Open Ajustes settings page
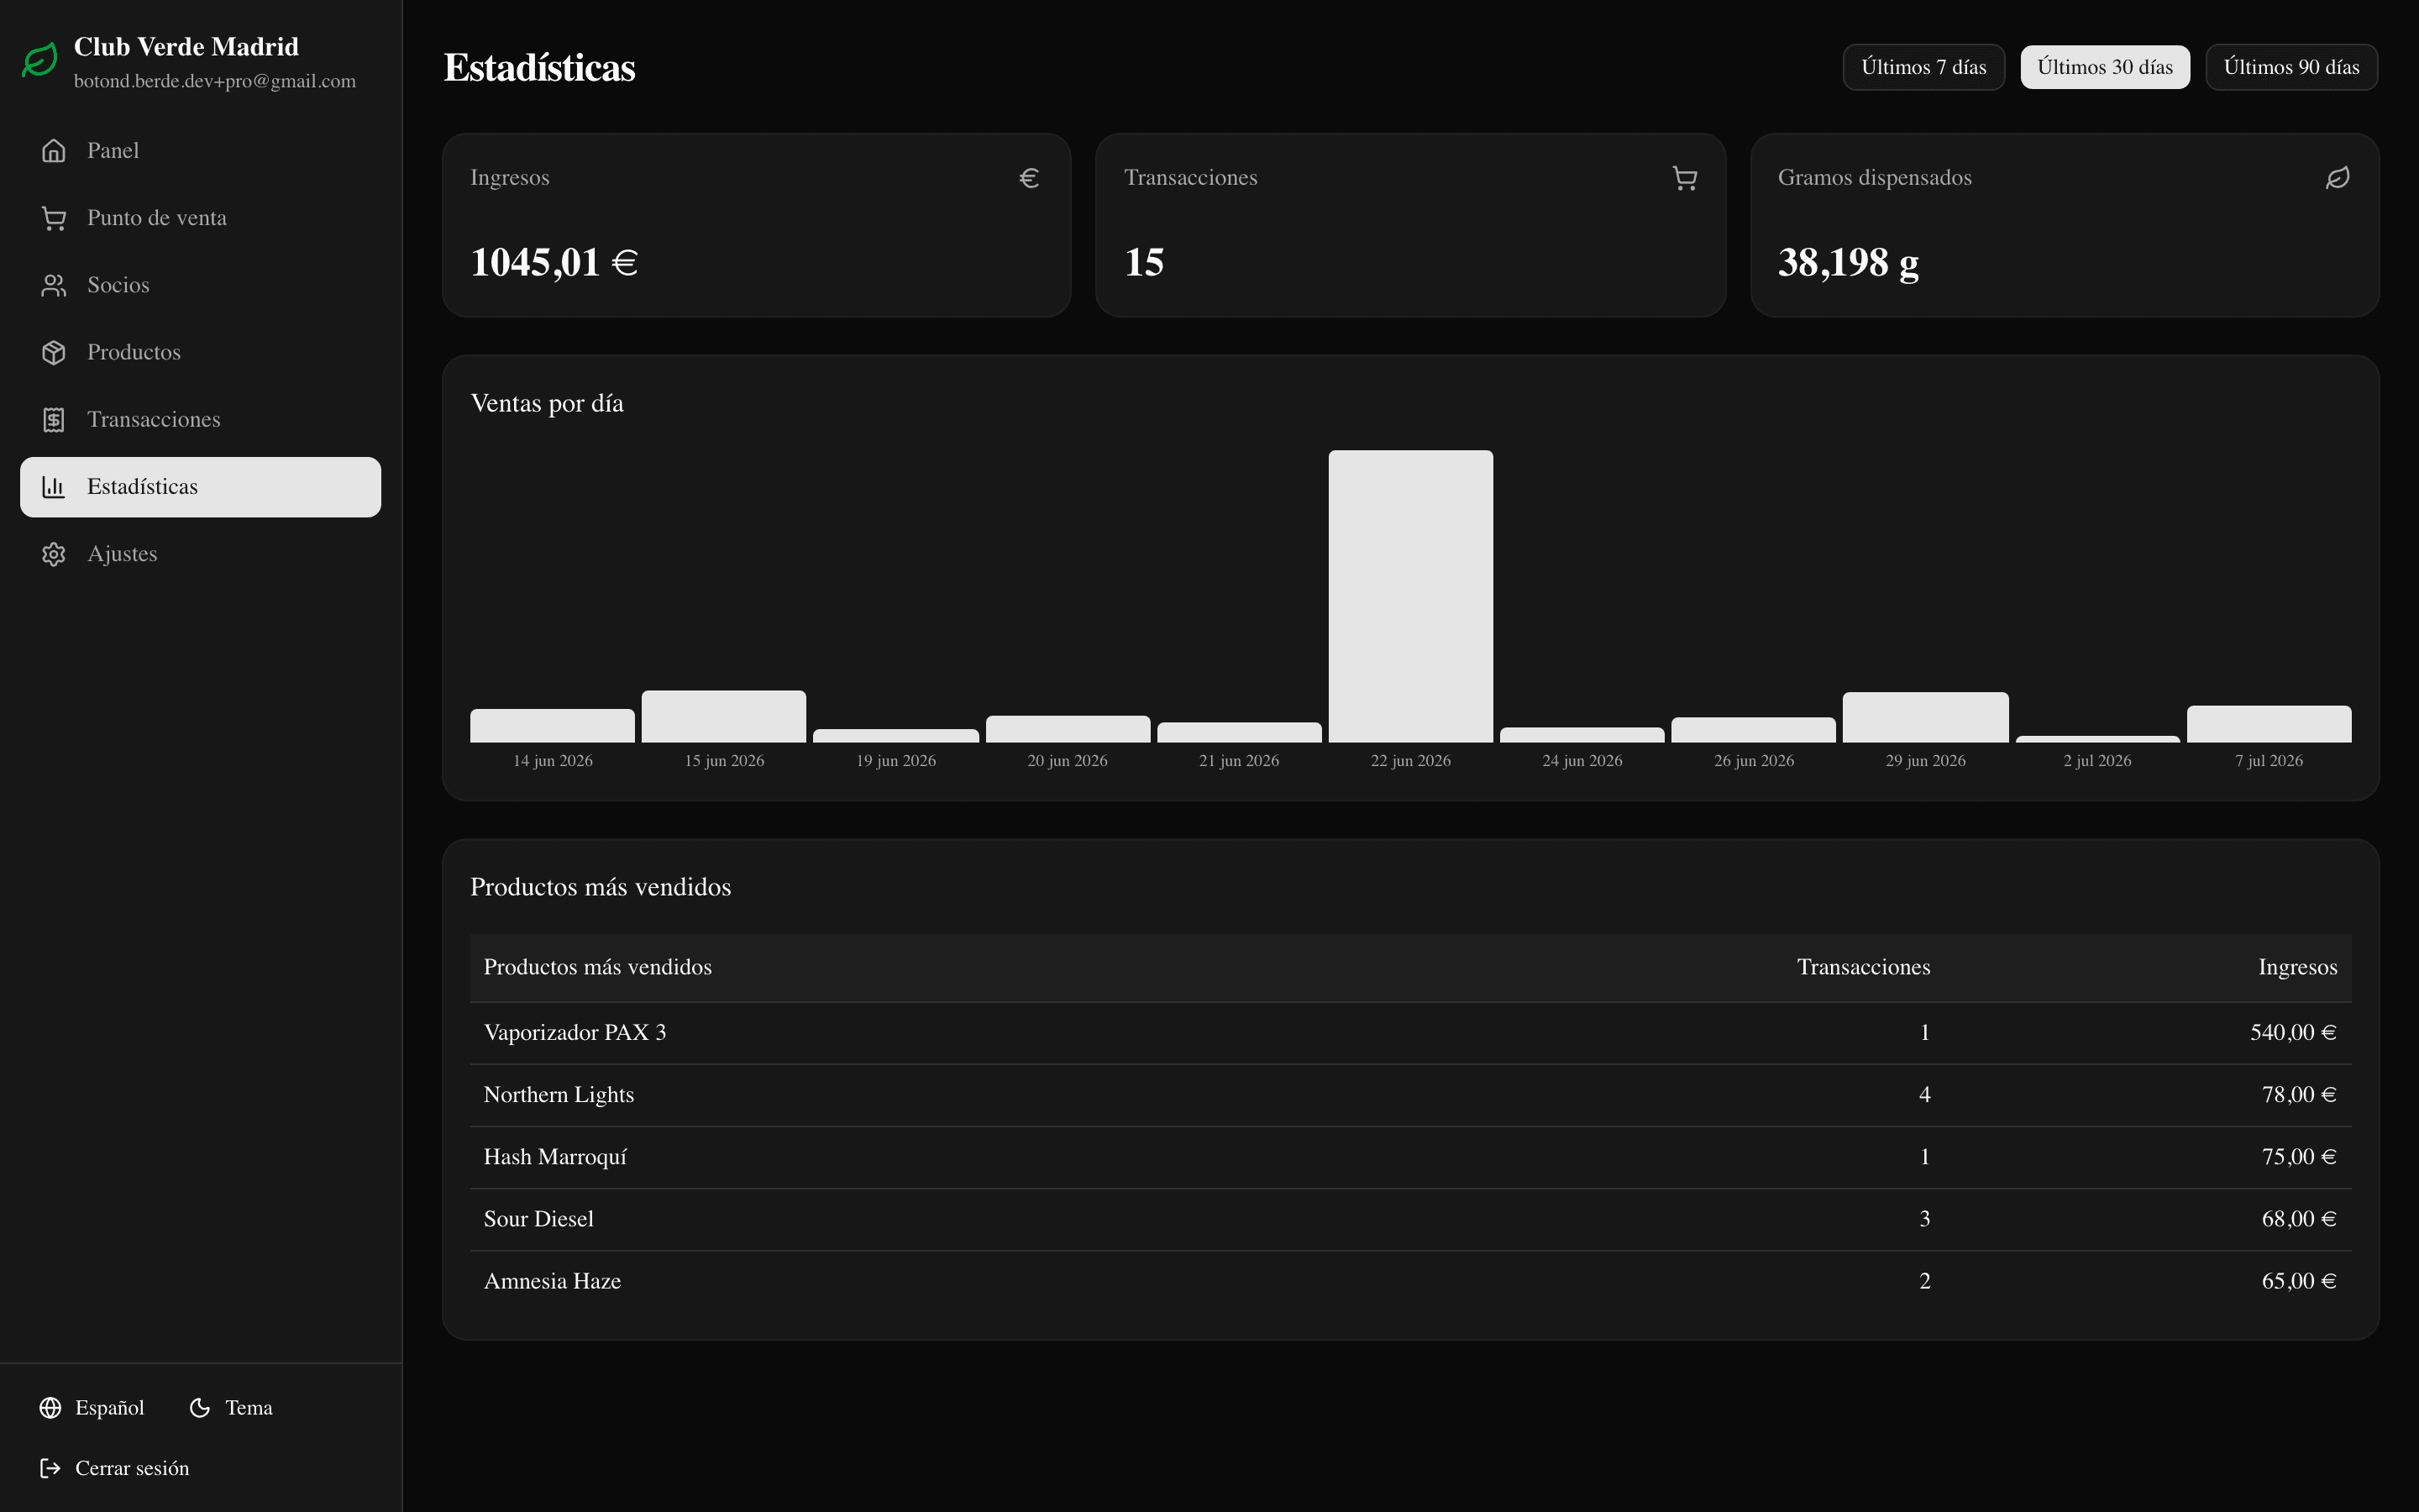2419x1512 pixels. click(200, 554)
